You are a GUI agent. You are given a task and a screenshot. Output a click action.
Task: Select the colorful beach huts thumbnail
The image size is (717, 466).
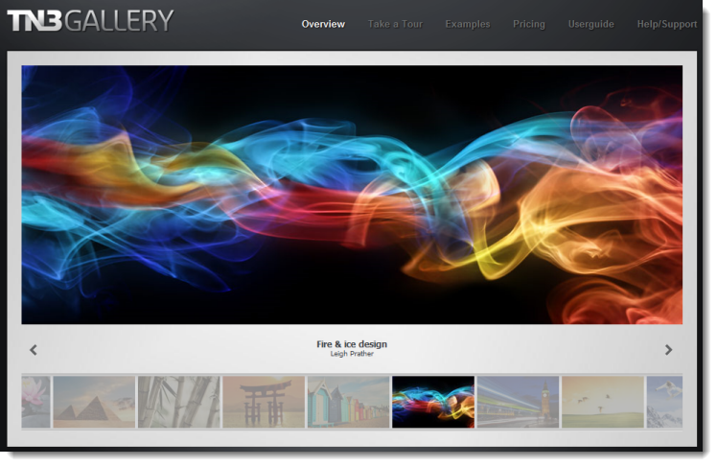pos(349,402)
